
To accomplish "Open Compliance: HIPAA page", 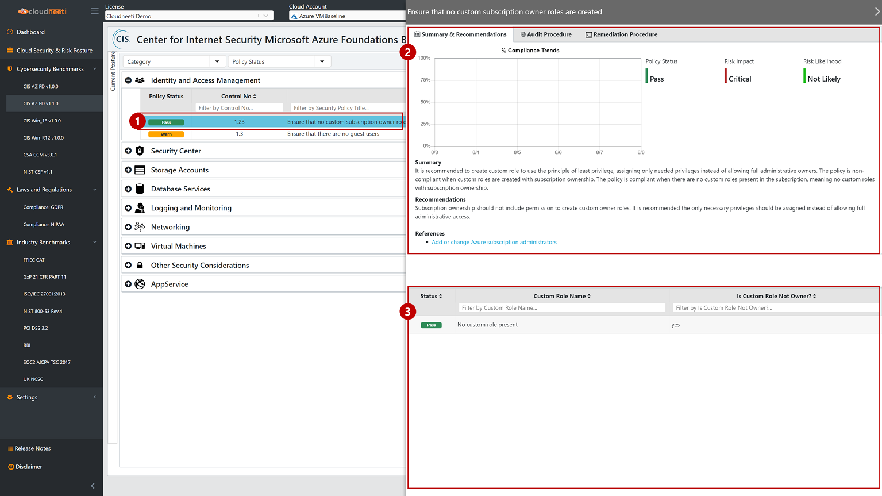I will point(44,225).
